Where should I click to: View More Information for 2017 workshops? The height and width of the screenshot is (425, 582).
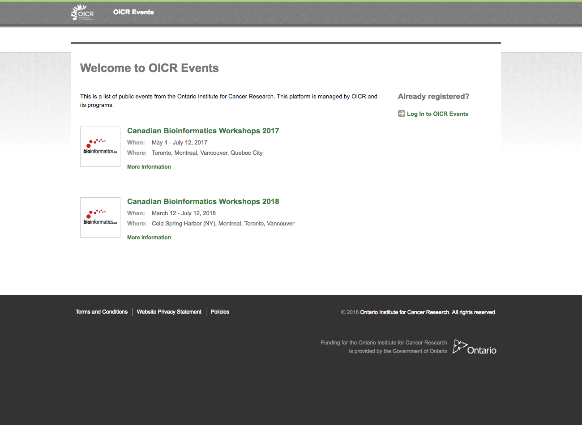(x=149, y=167)
